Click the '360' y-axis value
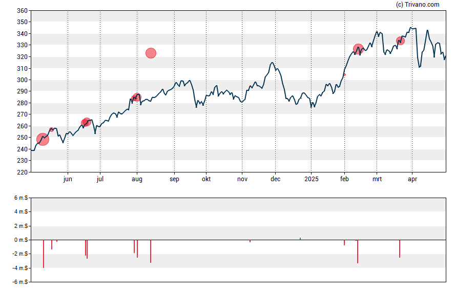The width and height of the screenshot is (455, 290). coord(23,11)
